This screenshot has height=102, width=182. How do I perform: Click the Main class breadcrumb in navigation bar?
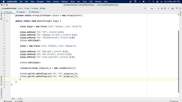point(43,8)
